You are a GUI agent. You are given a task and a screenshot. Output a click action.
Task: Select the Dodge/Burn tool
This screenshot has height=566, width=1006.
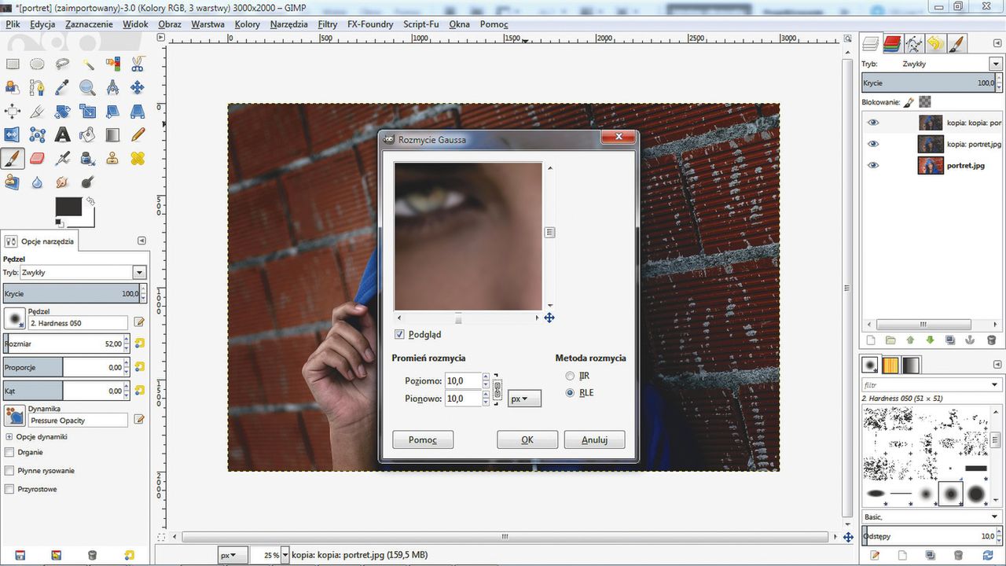click(x=87, y=182)
